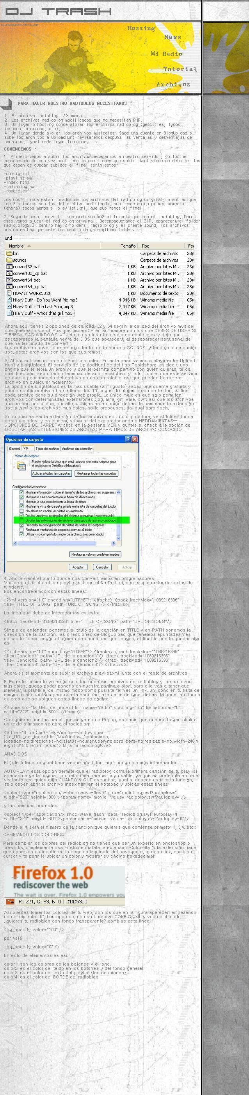The height and width of the screenshot is (1095, 249).
Task: Select the HOW IT WORKS.txt document icon
Action: pyautogui.click(x=9, y=293)
